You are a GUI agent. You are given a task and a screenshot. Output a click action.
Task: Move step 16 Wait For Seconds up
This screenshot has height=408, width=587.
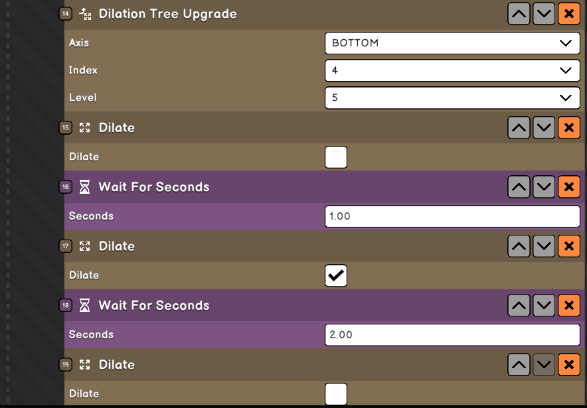pos(519,187)
